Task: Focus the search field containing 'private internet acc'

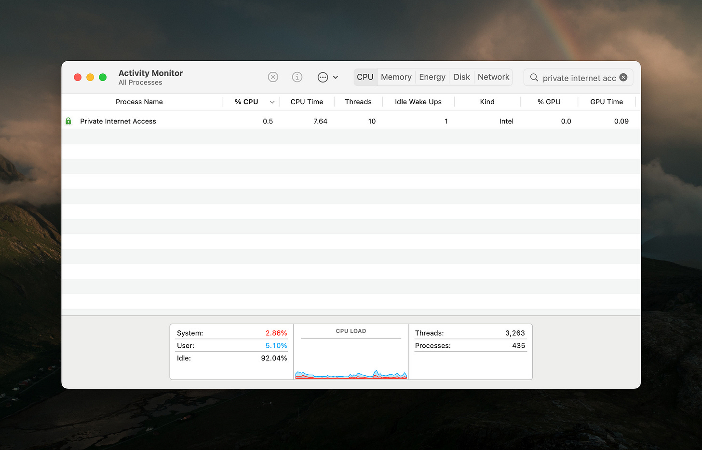Action: tap(579, 78)
